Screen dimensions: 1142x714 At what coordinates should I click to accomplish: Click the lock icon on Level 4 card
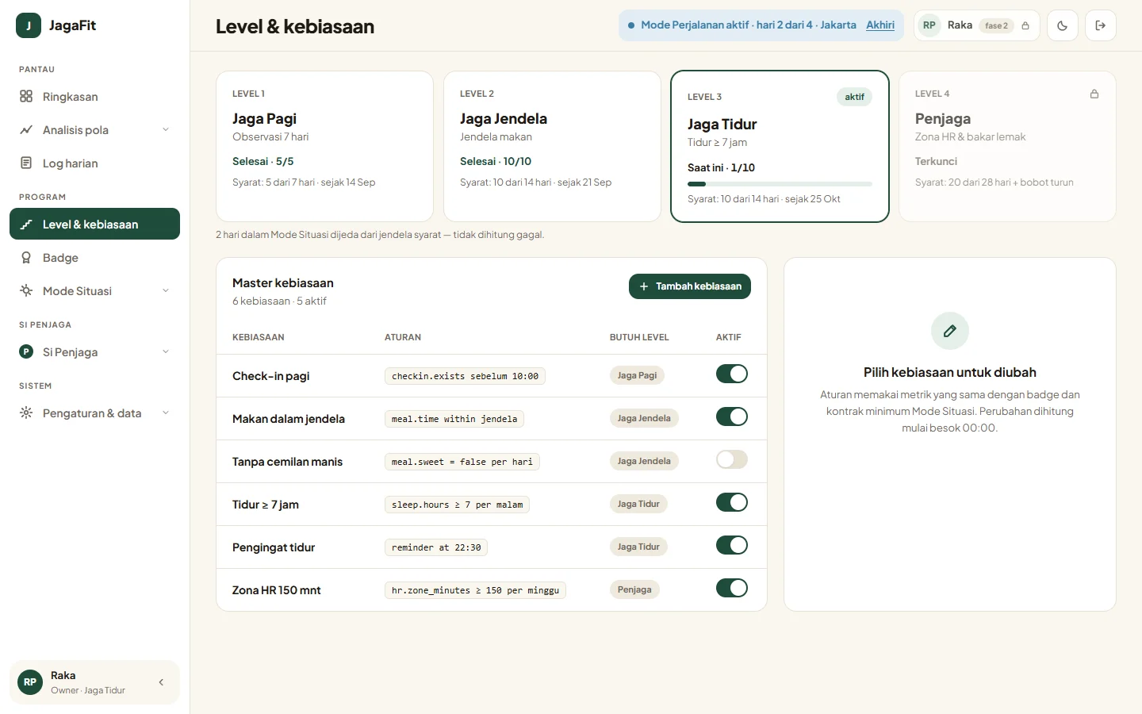(x=1094, y=94)
